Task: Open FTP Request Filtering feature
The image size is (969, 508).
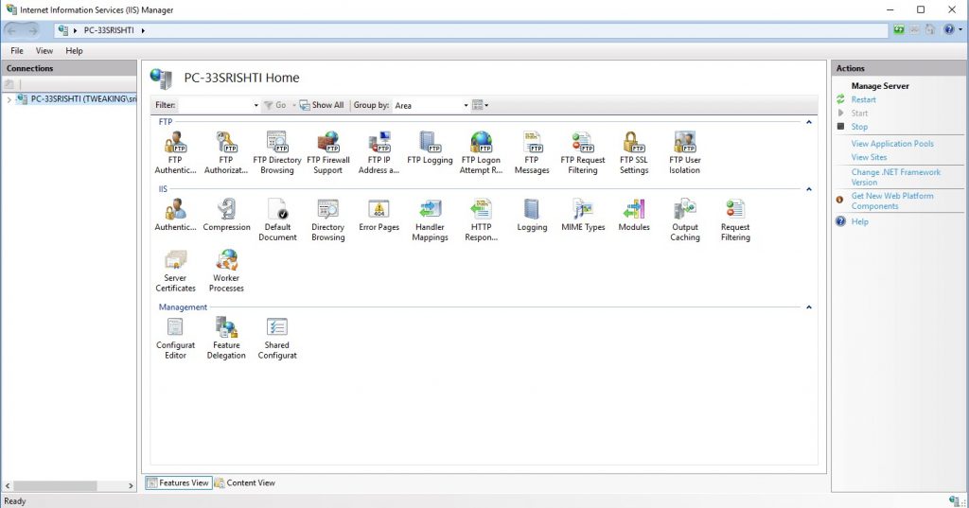Action: coord(583,152)
